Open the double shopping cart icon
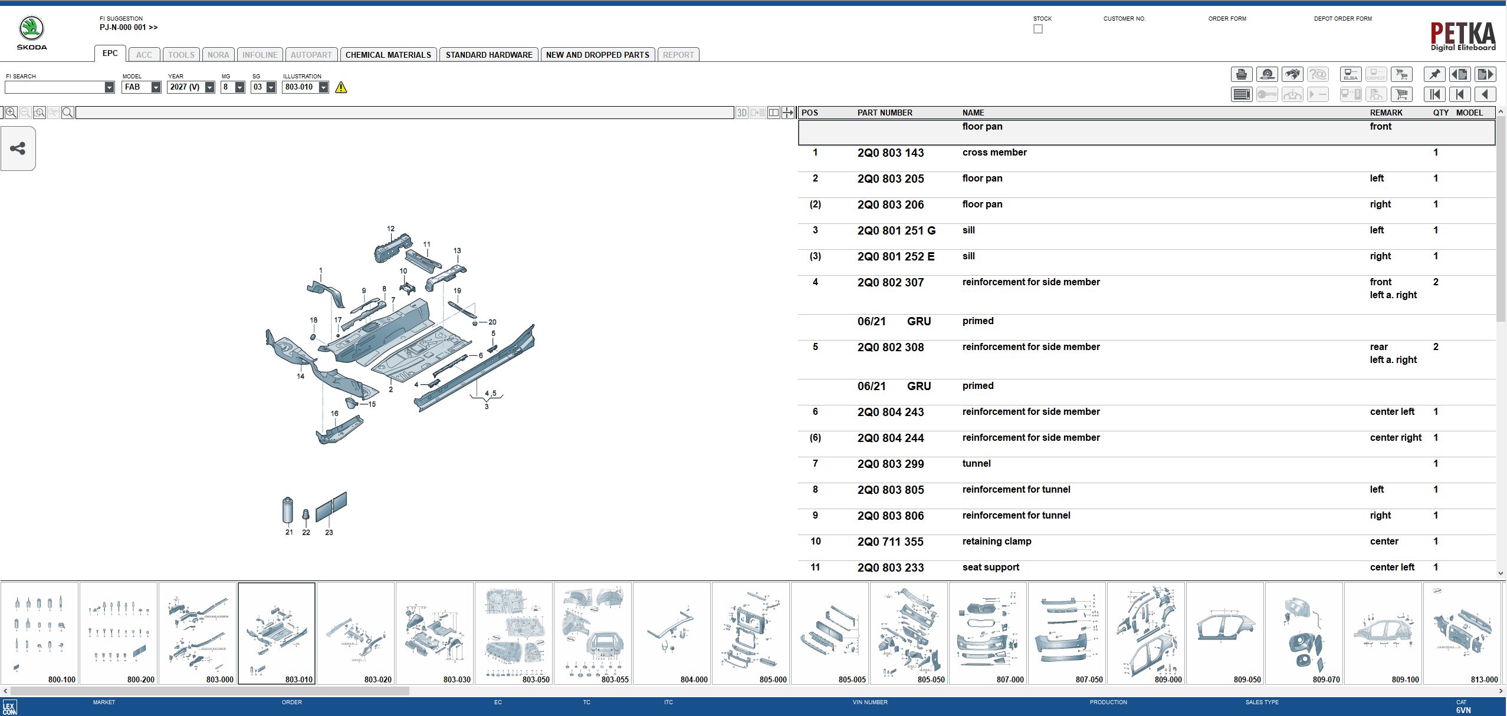 [1401, 74]
